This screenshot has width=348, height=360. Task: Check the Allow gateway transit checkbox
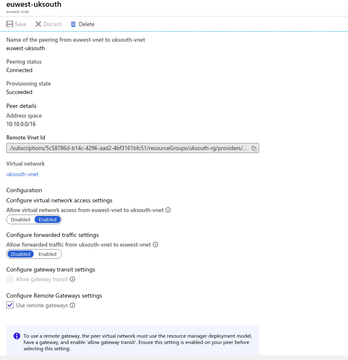tap(10, 279)
